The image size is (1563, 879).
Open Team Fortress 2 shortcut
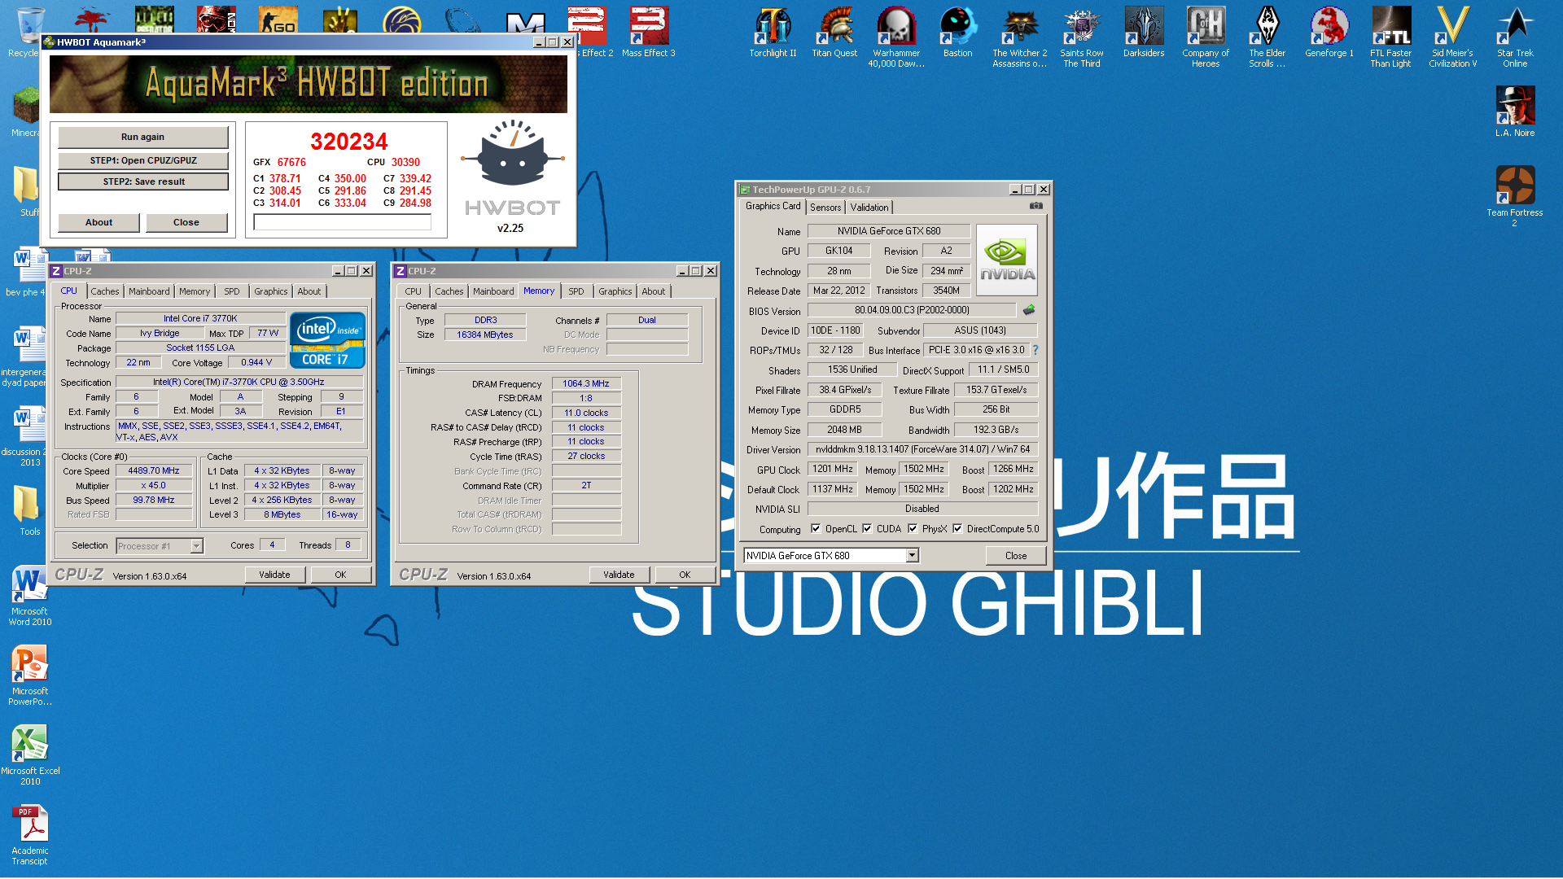[1515, 196]
